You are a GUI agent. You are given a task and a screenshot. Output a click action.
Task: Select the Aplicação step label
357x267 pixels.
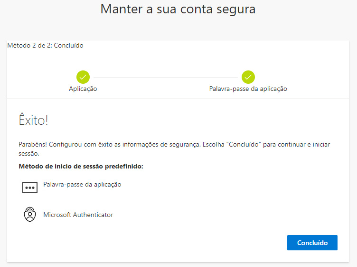(83, 89)
